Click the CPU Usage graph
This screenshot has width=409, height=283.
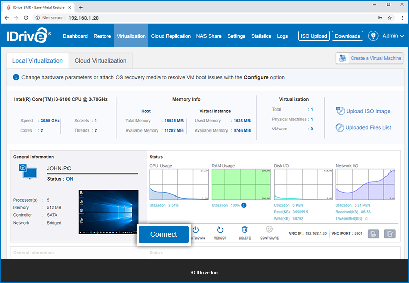tap(178, 184)
